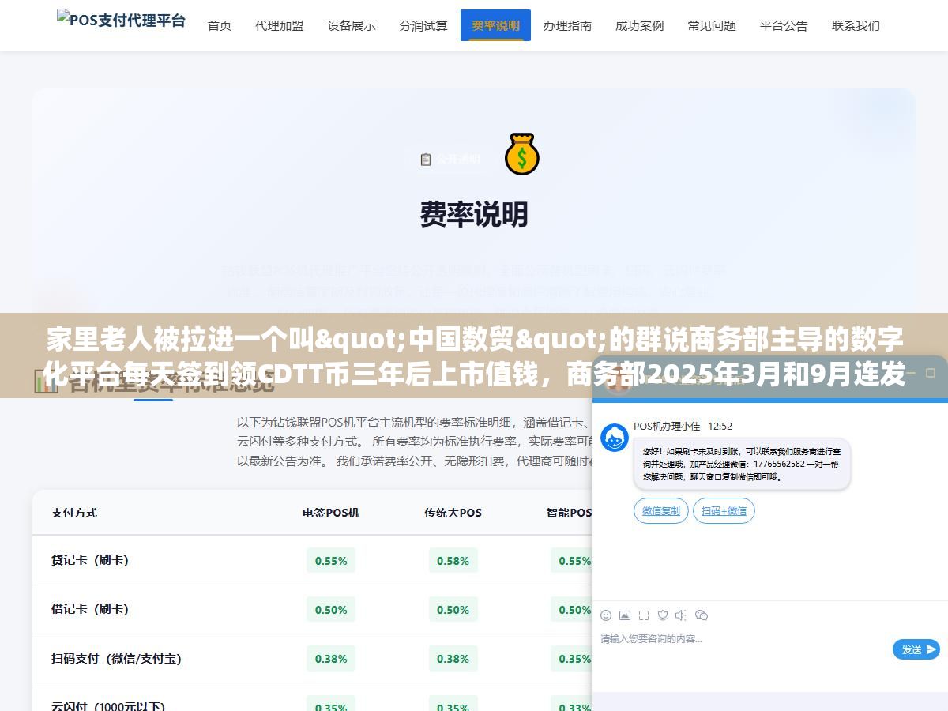Open 常见问题 navigation item
Screen dimensions: 948x711
pos(712,25)
